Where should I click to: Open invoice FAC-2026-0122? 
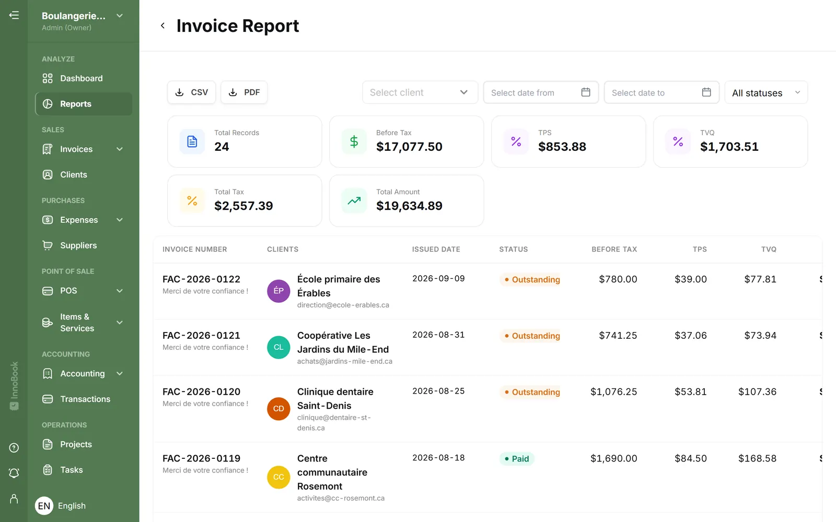tap(201, 279)
